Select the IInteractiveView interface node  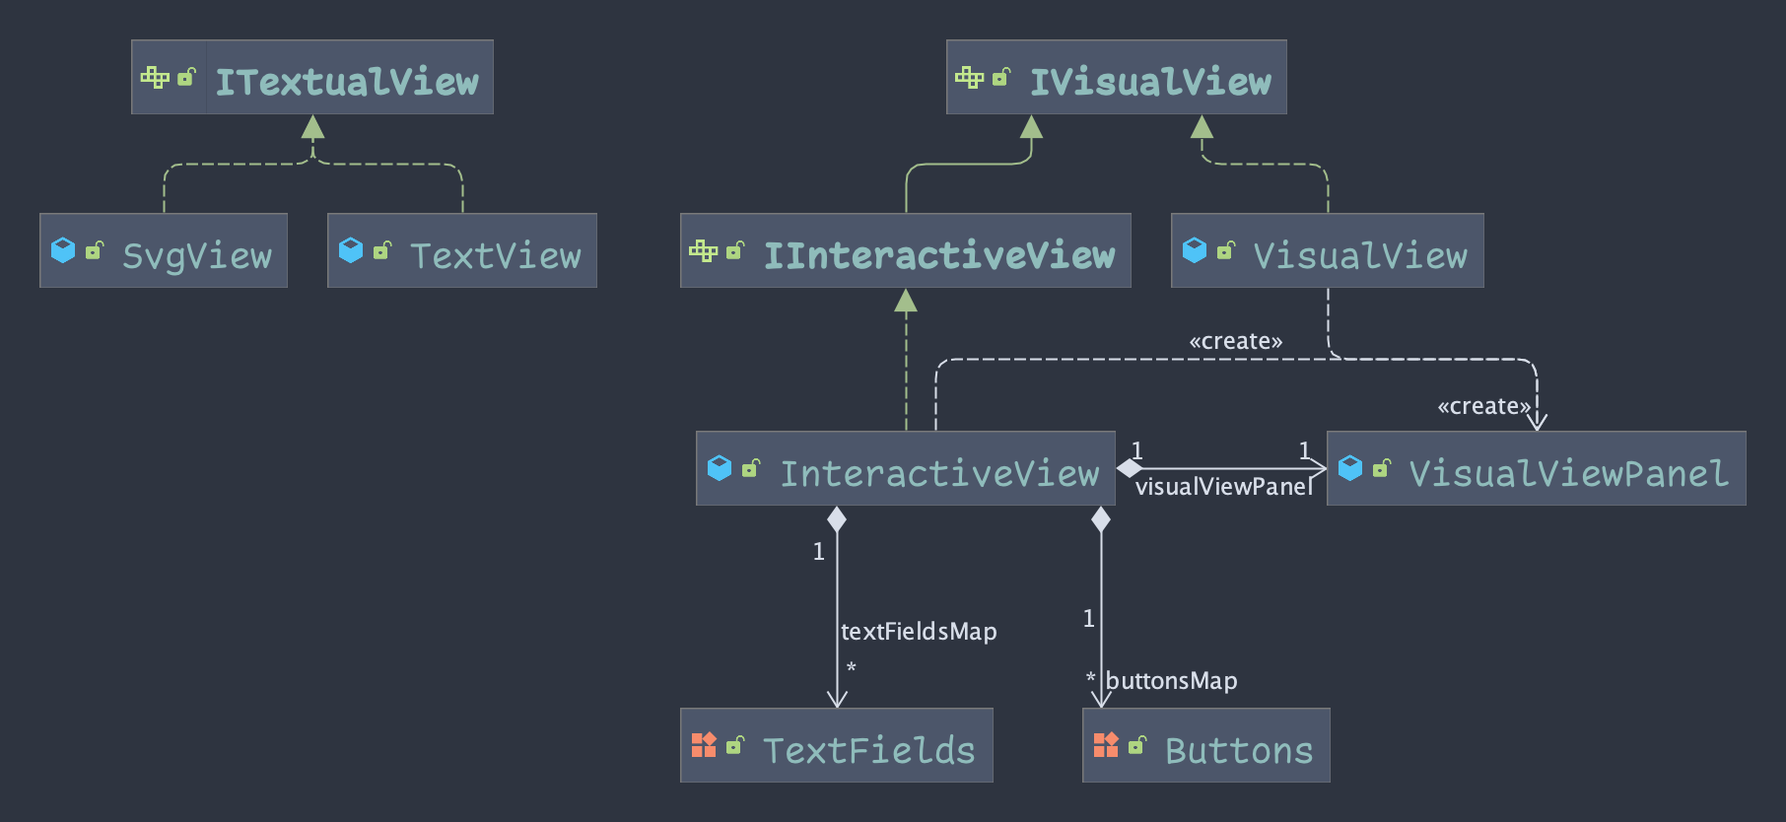point(906,250)
